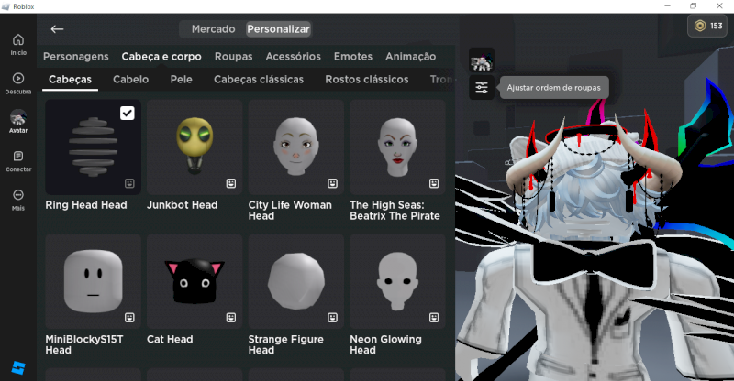
Task: Equip the MiniBlockyS15T Head thumbnail
Action: tap(94, 281)
